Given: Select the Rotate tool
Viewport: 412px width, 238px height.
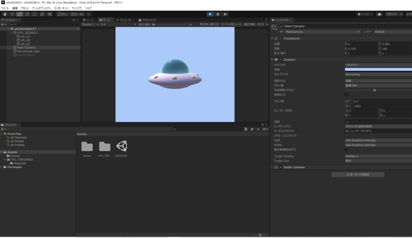Looking at the screenshot, I should (x=20, y=14).
